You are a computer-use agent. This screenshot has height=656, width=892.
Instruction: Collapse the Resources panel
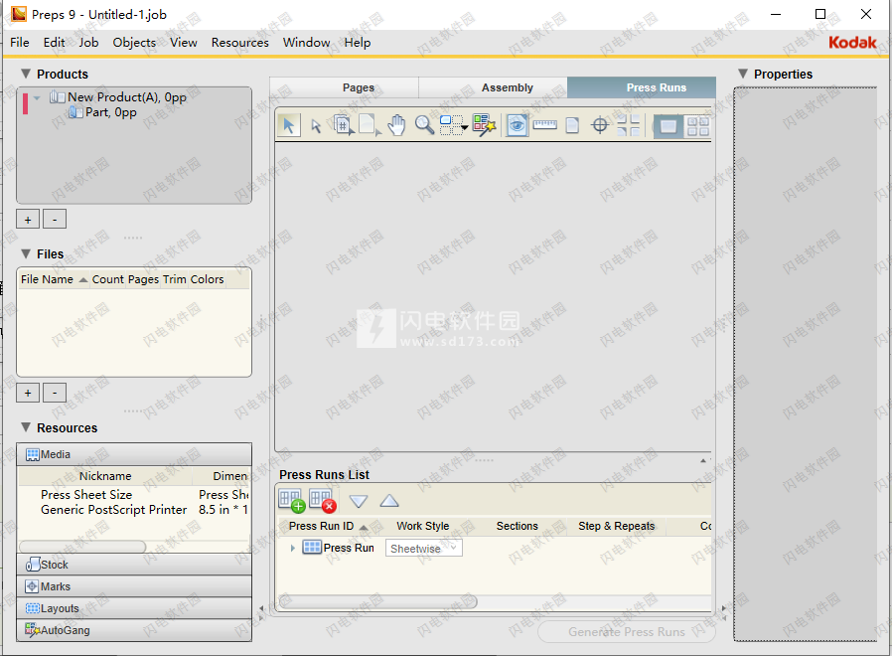pos(26,427)
